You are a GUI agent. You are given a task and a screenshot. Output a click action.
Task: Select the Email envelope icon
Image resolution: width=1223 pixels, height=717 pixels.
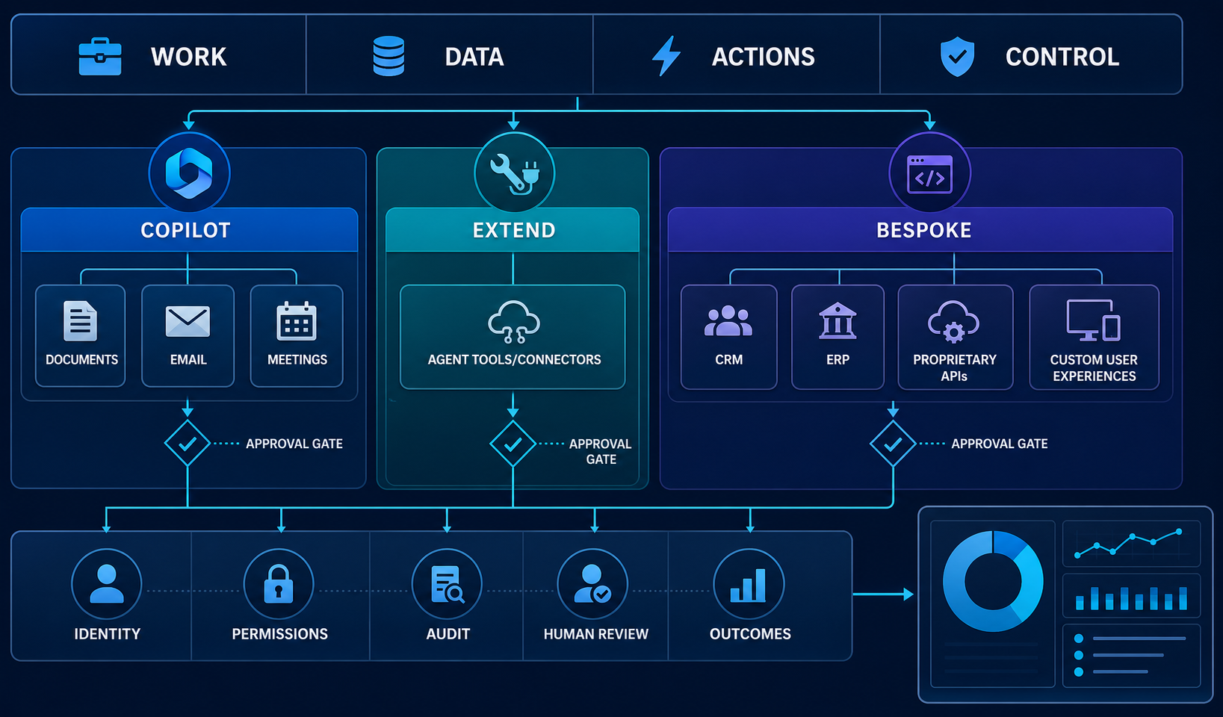point(188,321)
